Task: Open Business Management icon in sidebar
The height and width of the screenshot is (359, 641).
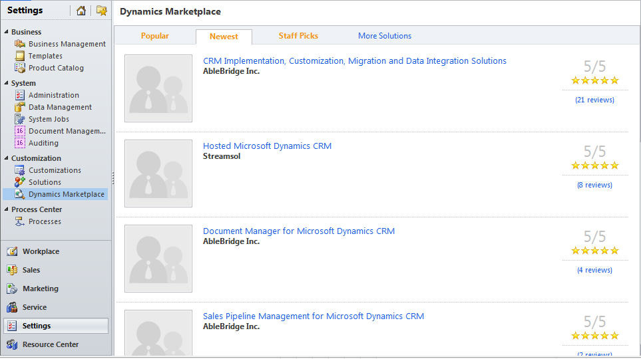Action: 20,44
